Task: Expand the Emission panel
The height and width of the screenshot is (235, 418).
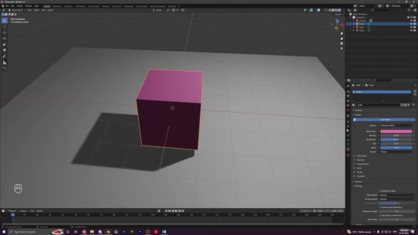Action: point(361,176)
